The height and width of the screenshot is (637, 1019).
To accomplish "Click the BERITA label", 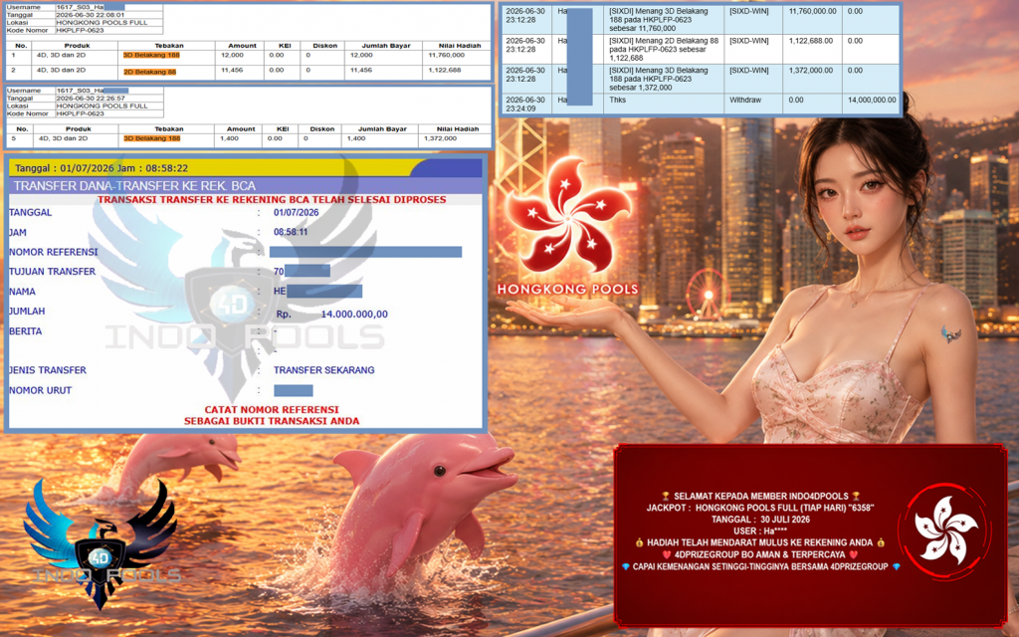I will (25, 331).
